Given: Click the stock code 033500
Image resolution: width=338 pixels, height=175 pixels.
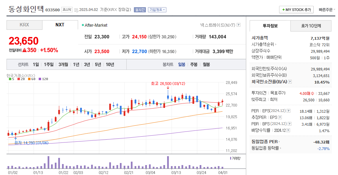Looking at the screenshot, I should coord(52,10).
